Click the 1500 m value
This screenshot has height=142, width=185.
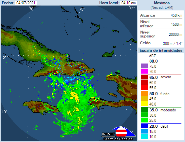(x=176, y=24)
